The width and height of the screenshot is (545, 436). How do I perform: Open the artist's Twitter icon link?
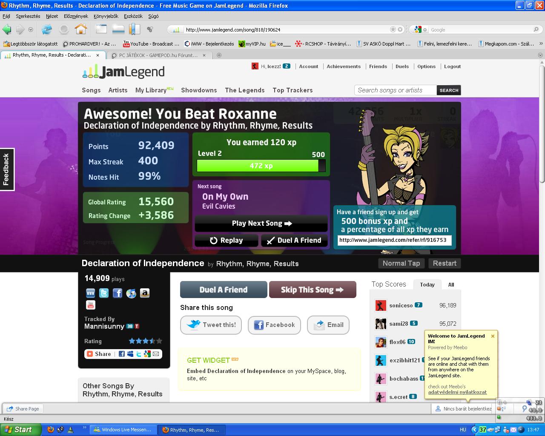104,293
